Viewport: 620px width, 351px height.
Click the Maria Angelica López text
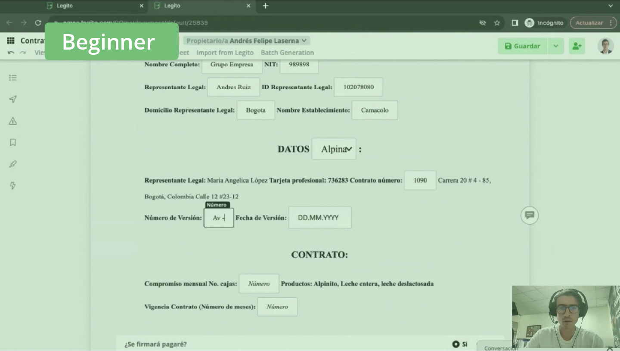[x=238, y=180]
